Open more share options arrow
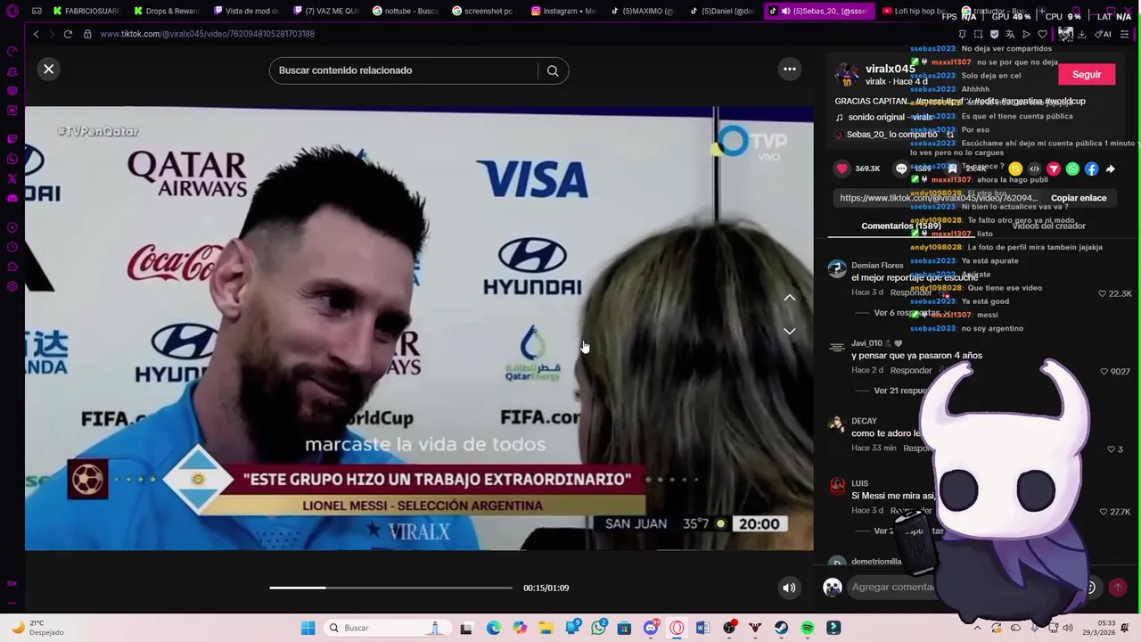 pyautogui.click(x=1111, y=169)
